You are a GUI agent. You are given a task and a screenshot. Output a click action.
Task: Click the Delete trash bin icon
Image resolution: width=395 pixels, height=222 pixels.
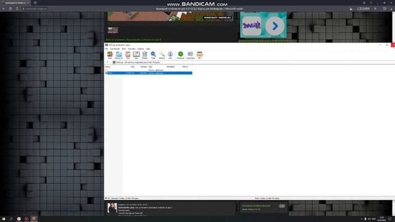(x=144, y=55)
